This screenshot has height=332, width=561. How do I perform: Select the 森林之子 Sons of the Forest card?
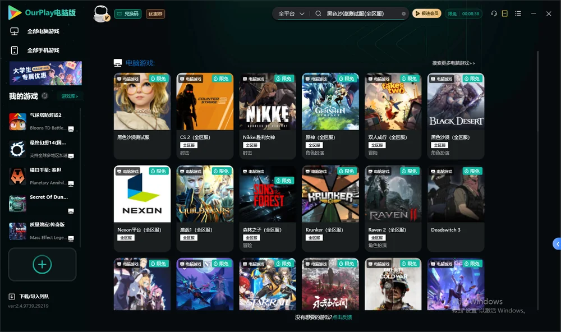(x=268, y=208)
